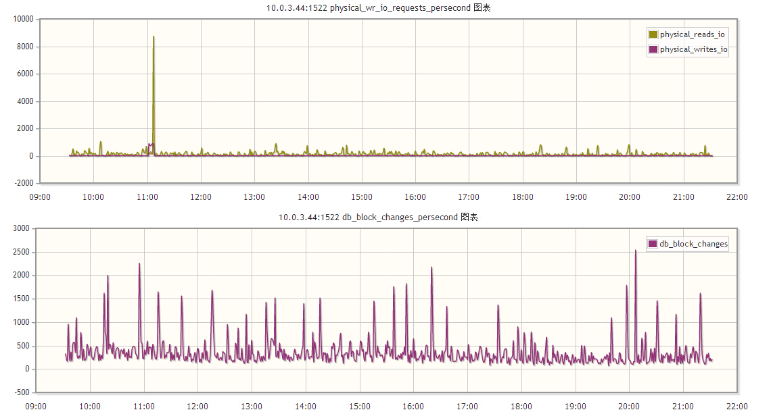The height and width of the screenshot is (412, 771).
Task: Click the physical_writes_io purple legend swatch
Action: (x=653, y=49)
